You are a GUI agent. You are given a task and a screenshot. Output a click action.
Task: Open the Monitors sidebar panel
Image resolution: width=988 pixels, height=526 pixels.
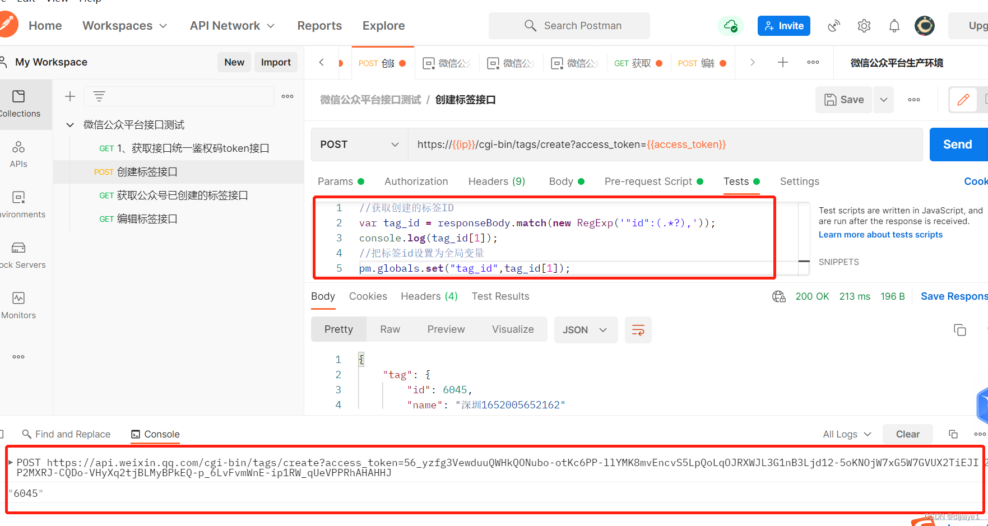(x=18, y=306)
